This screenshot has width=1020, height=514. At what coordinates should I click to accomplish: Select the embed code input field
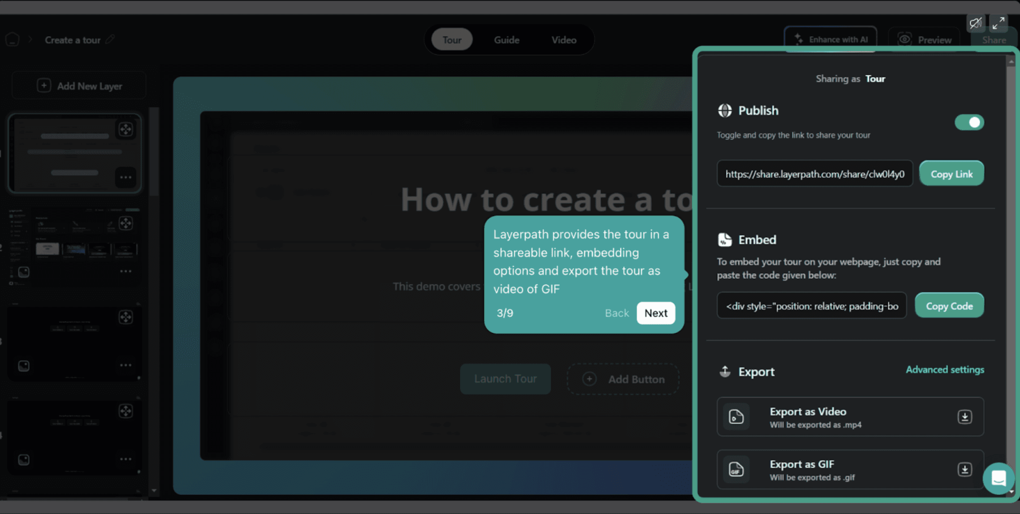click(x=812, y=305)
